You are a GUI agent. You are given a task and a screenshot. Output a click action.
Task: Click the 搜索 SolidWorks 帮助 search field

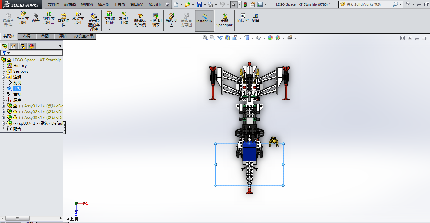[x=369, y=4]
